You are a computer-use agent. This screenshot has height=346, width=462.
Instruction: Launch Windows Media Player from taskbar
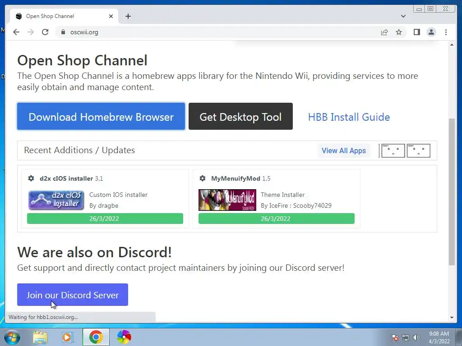tap(68, 337)
